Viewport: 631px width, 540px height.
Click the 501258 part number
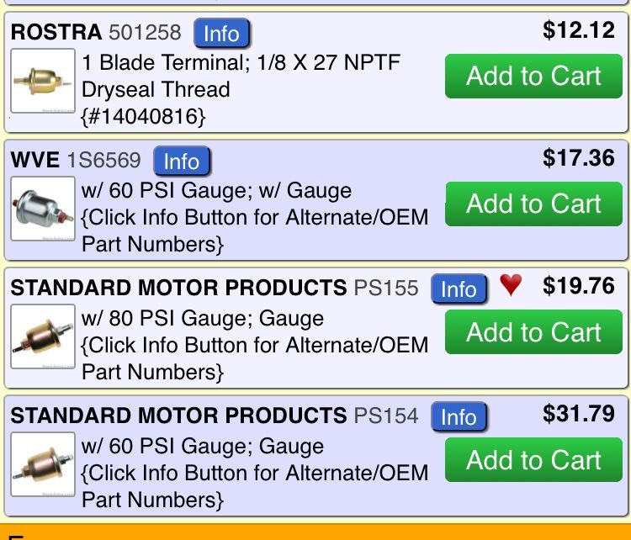(x=145, y=33)
